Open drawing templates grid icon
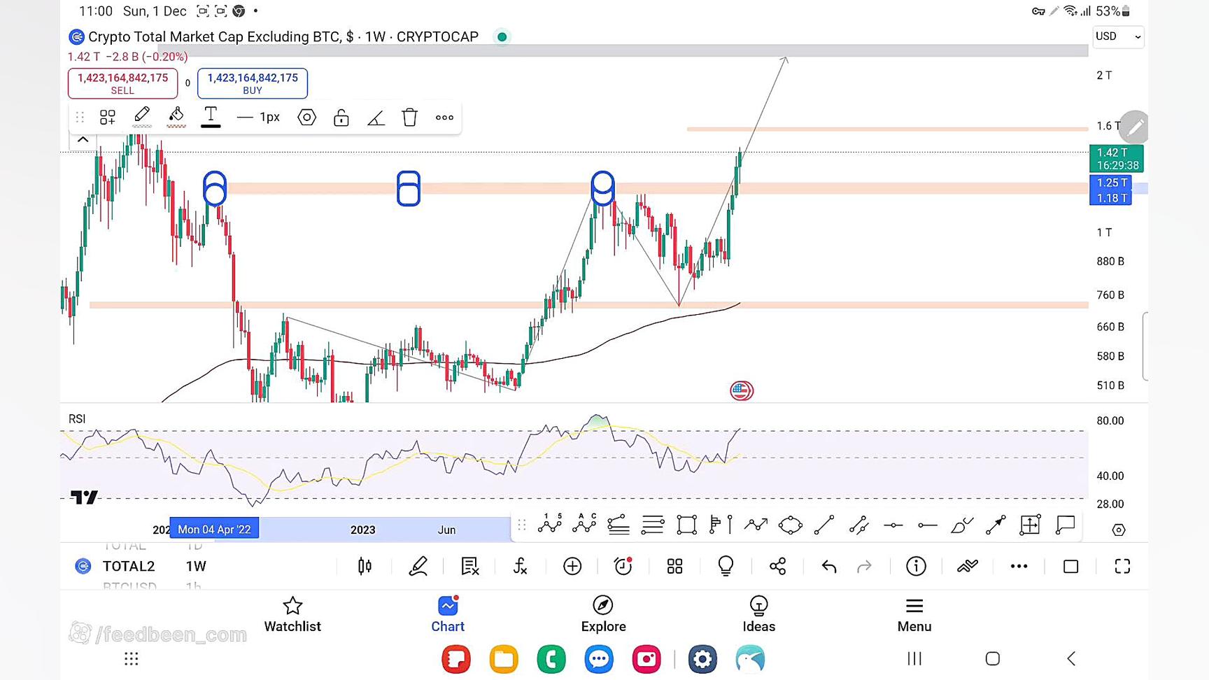1209x680 pixels. click(108, 118)
